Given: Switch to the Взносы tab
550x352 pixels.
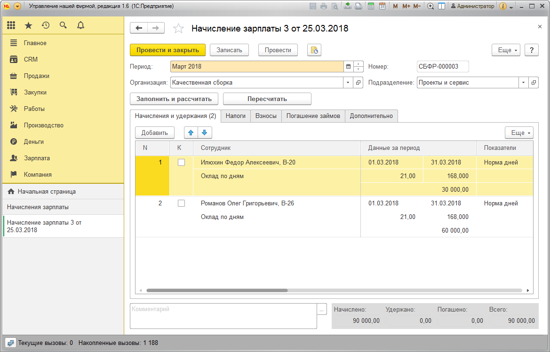Looking at the screenshot, I should pos(266,116).
